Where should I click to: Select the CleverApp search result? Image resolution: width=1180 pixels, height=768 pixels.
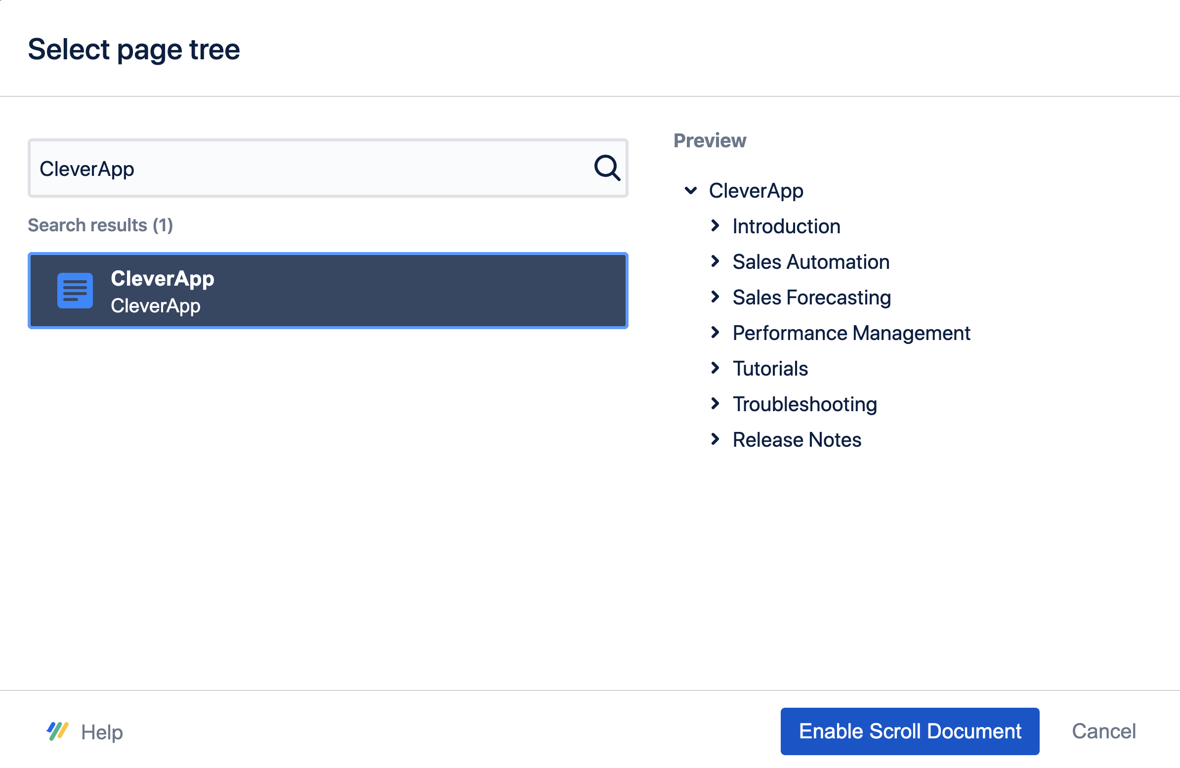(x=328, y=291)
